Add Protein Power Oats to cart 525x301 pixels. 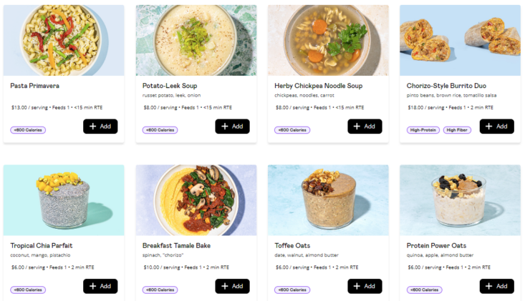[x=496, y=286]
